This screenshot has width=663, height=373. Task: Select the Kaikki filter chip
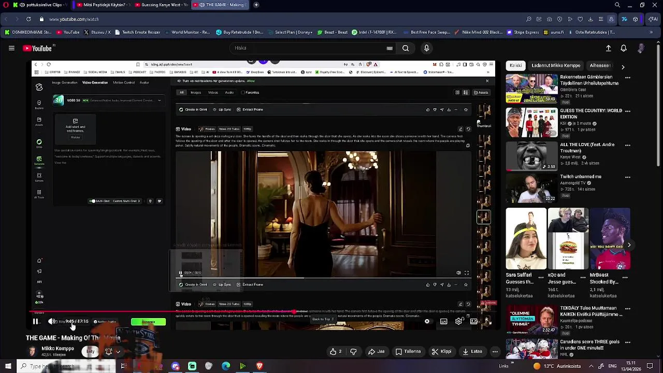(515, 66)
